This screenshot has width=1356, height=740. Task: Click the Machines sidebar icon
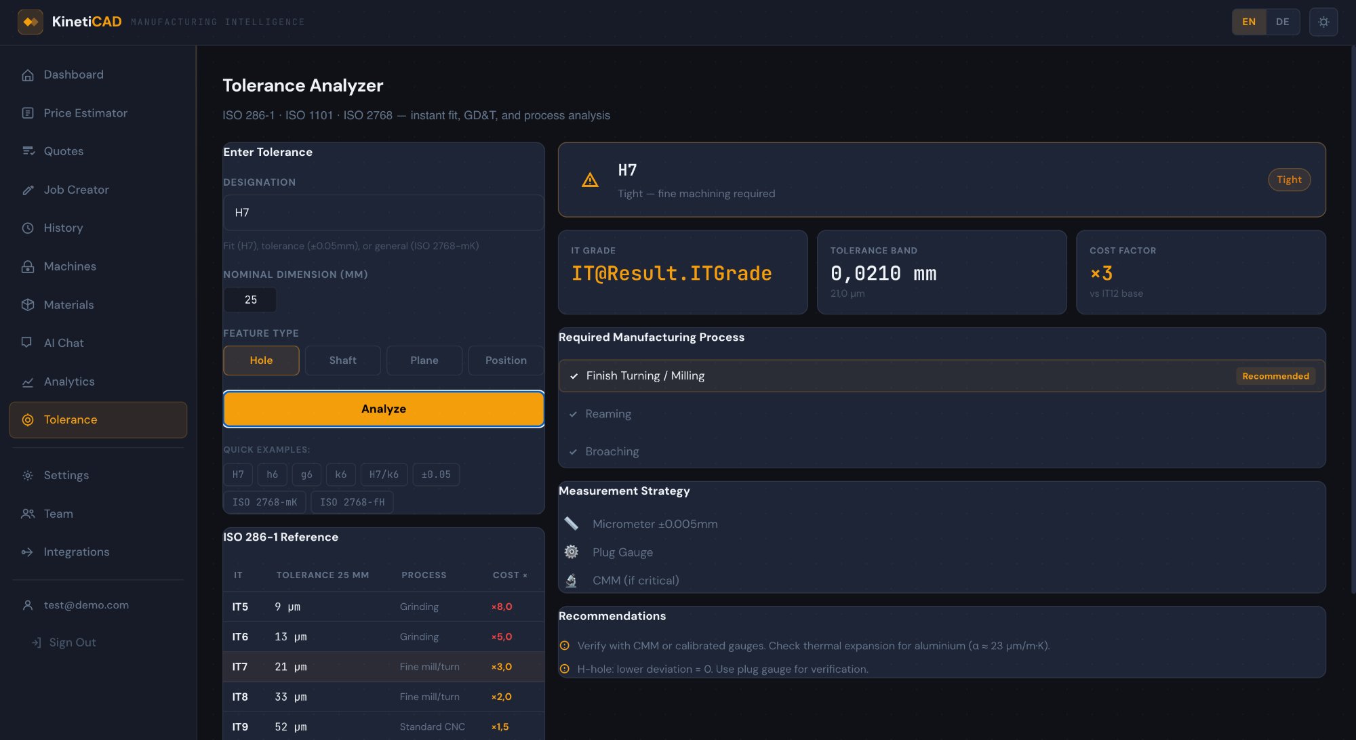click(28, 267)
